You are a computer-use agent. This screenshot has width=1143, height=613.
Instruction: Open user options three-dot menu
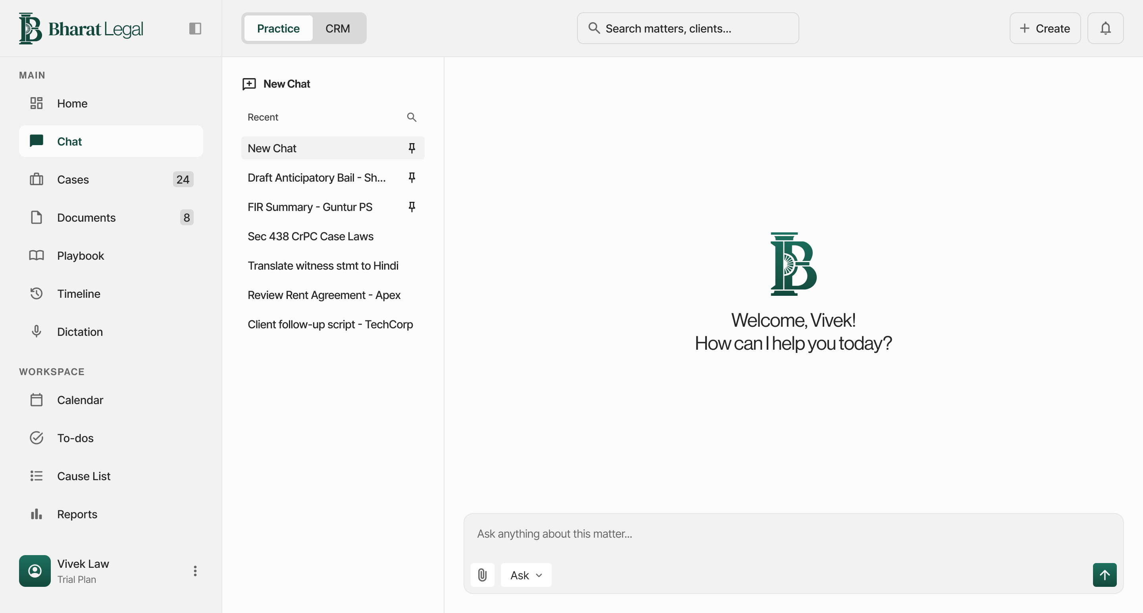(x=195, y=571)
